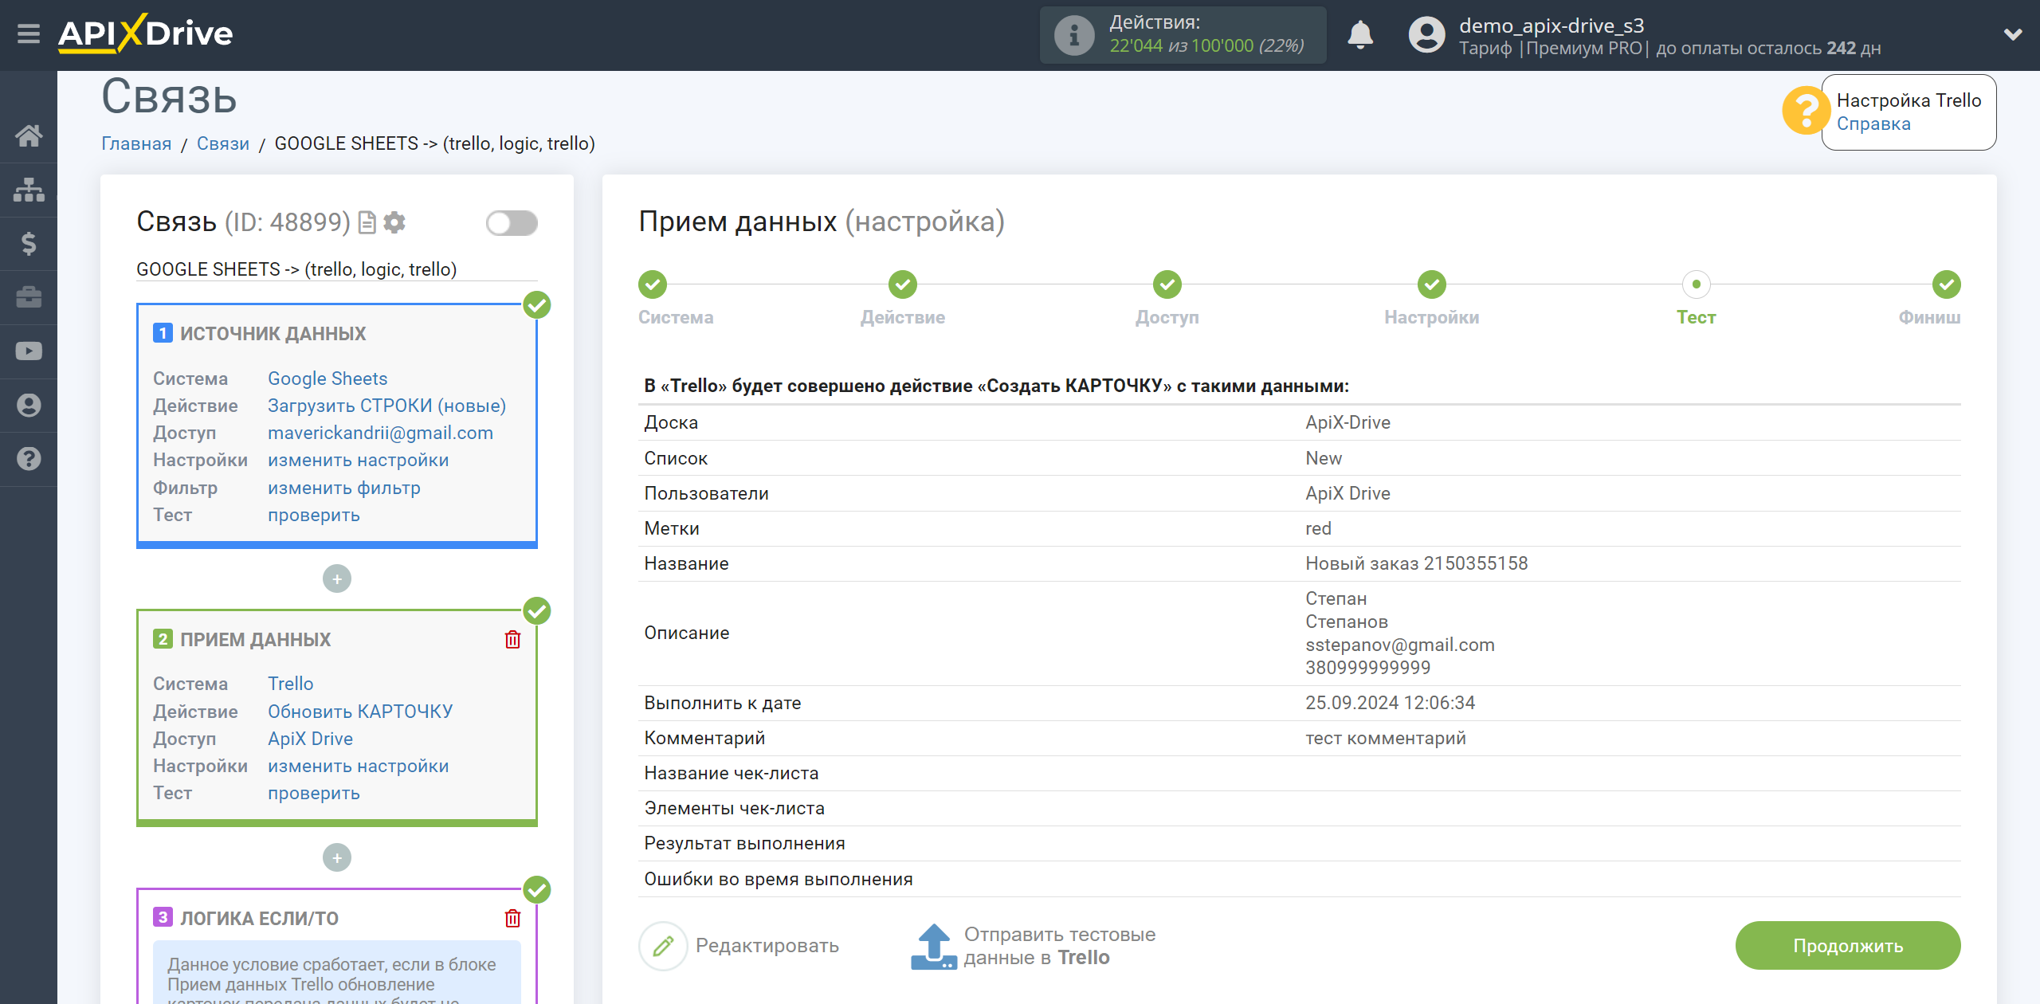Open YouTube video icon in sidebar
The width and height of the screenshot is (2040, 1004).
tap(29, 351)
